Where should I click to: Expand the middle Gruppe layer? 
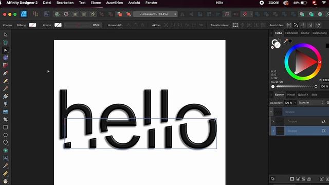(273, 121)
